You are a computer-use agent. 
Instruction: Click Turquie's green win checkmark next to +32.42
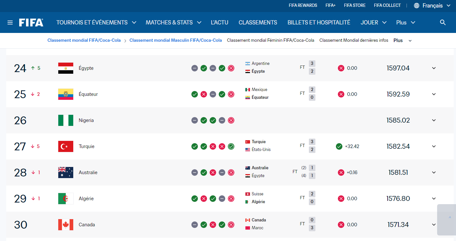pos(339,146)
